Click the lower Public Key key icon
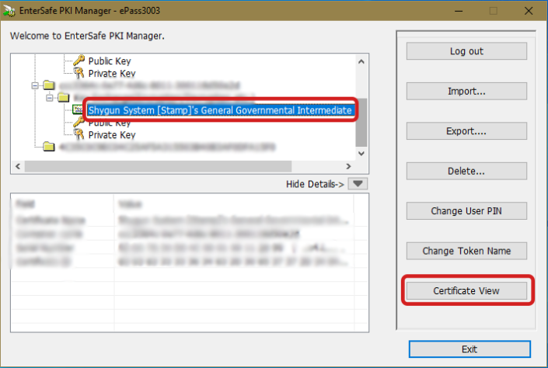The width and height of the screenshot is (548, 368). click(x=78, y=123)
